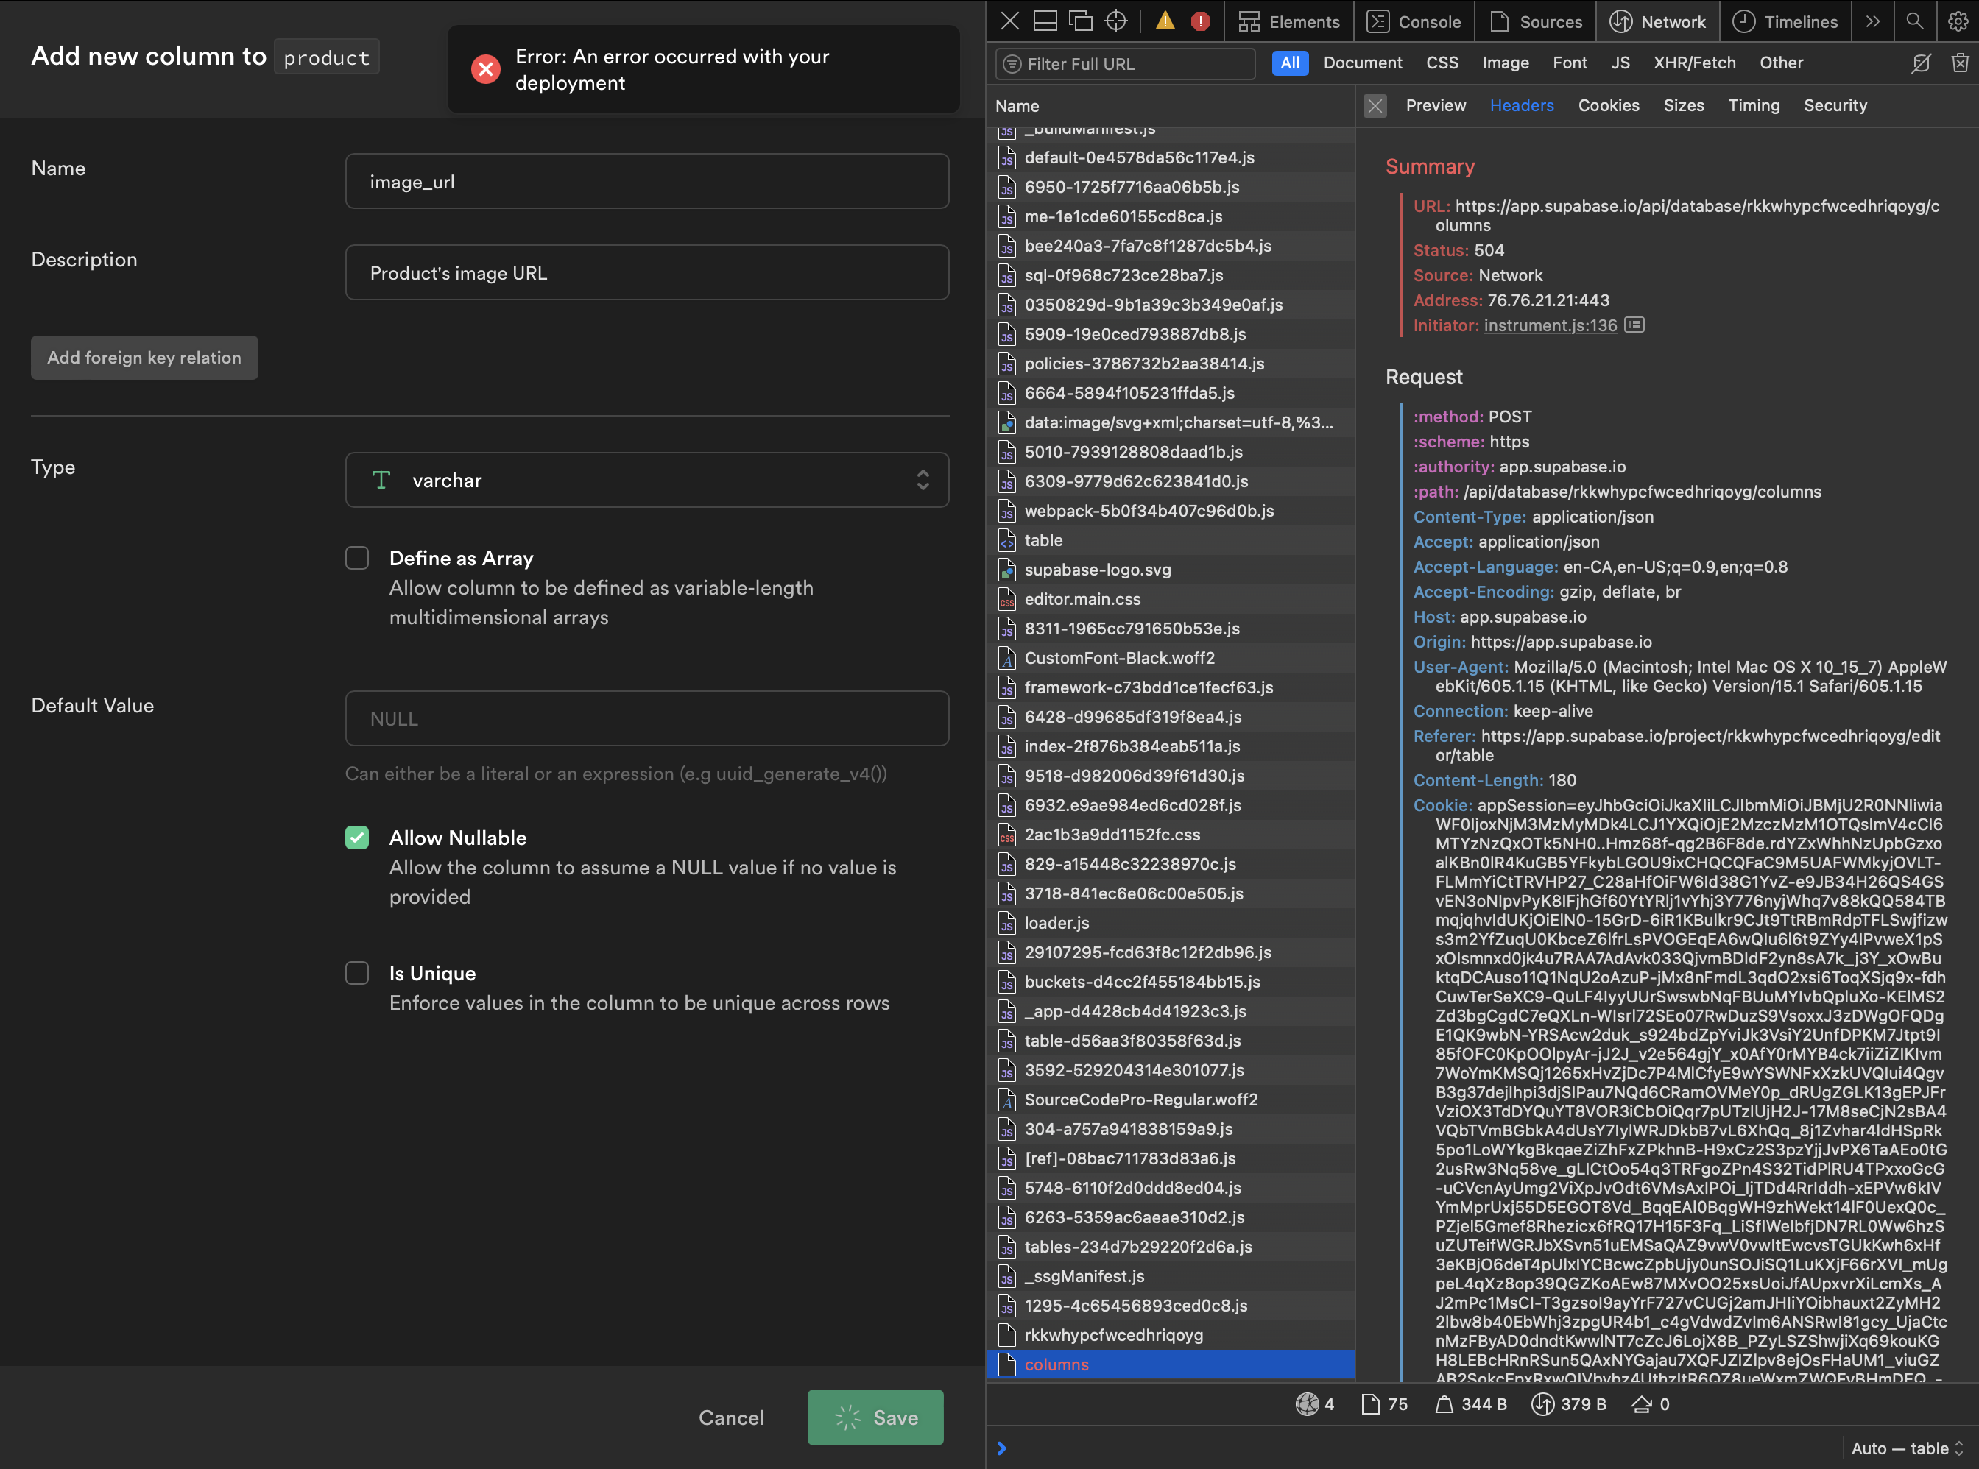This screenshot has height=1469, width=1979.
Task: Click initiator call stack icon beside instrument.js:136
Action: point(1634,325)
